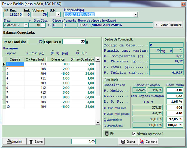Save with the Gravar button

tap(128, 141)
